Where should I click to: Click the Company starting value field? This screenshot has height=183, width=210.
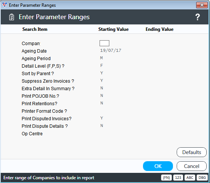click(104, 43)
